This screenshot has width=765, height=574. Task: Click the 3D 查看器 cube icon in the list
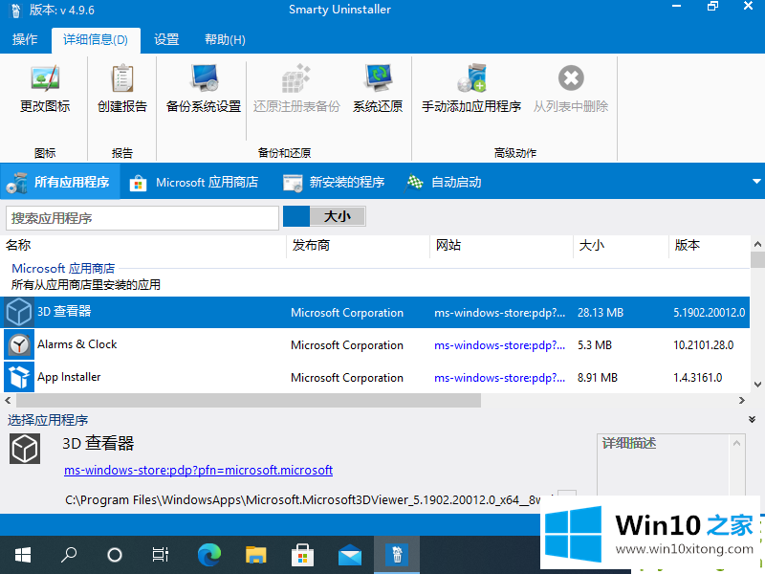pyautogui.click(x=19, y=312)
